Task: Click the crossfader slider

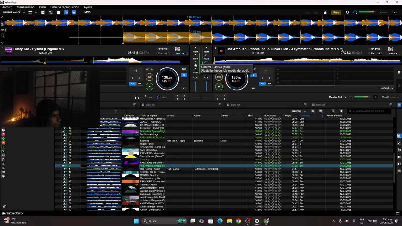Action: tap(201, 98)
